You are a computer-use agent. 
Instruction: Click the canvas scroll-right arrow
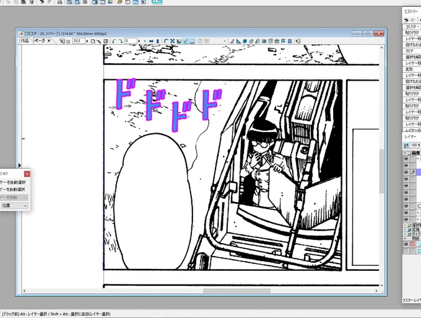(376, 291)
